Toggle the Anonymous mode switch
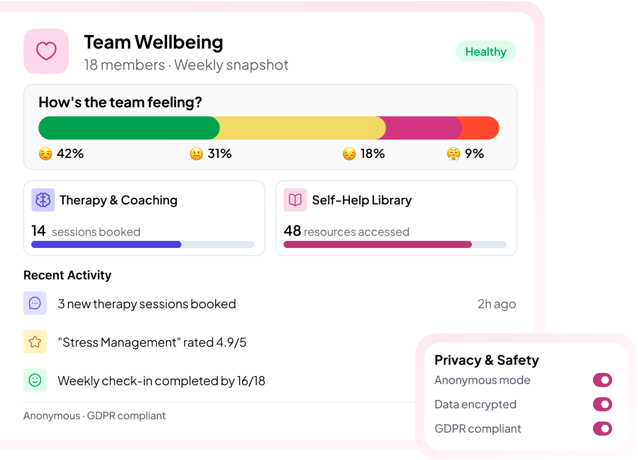The image size is (638, 460). 602,380
